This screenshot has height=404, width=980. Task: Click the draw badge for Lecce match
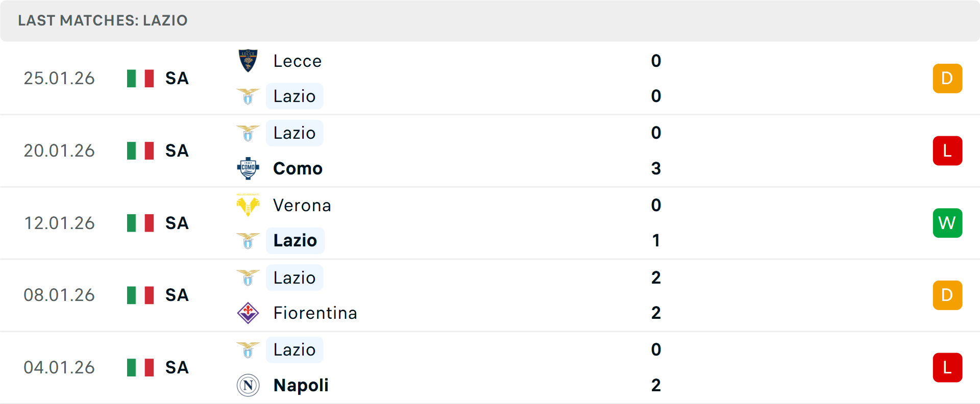947,79
